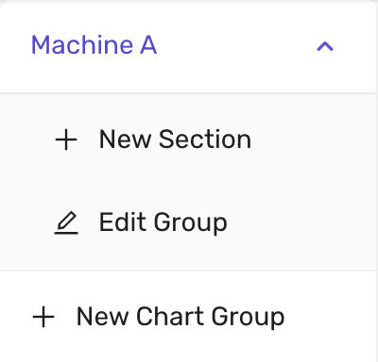Click the New Chart Group button
Viewport: 378px width, 362px height.
189,317
